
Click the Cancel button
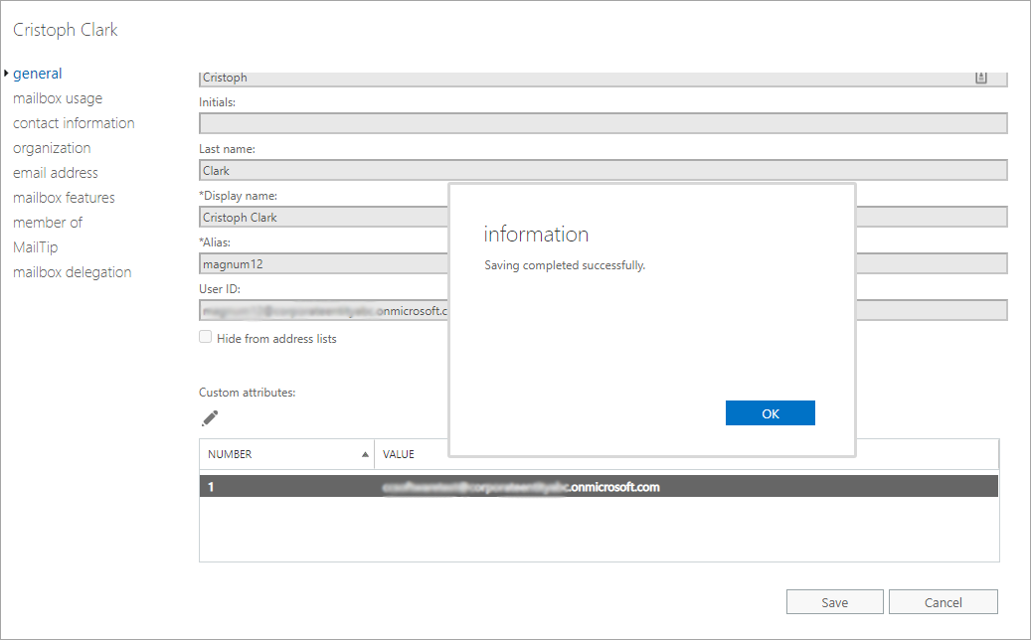pos(943,602)
